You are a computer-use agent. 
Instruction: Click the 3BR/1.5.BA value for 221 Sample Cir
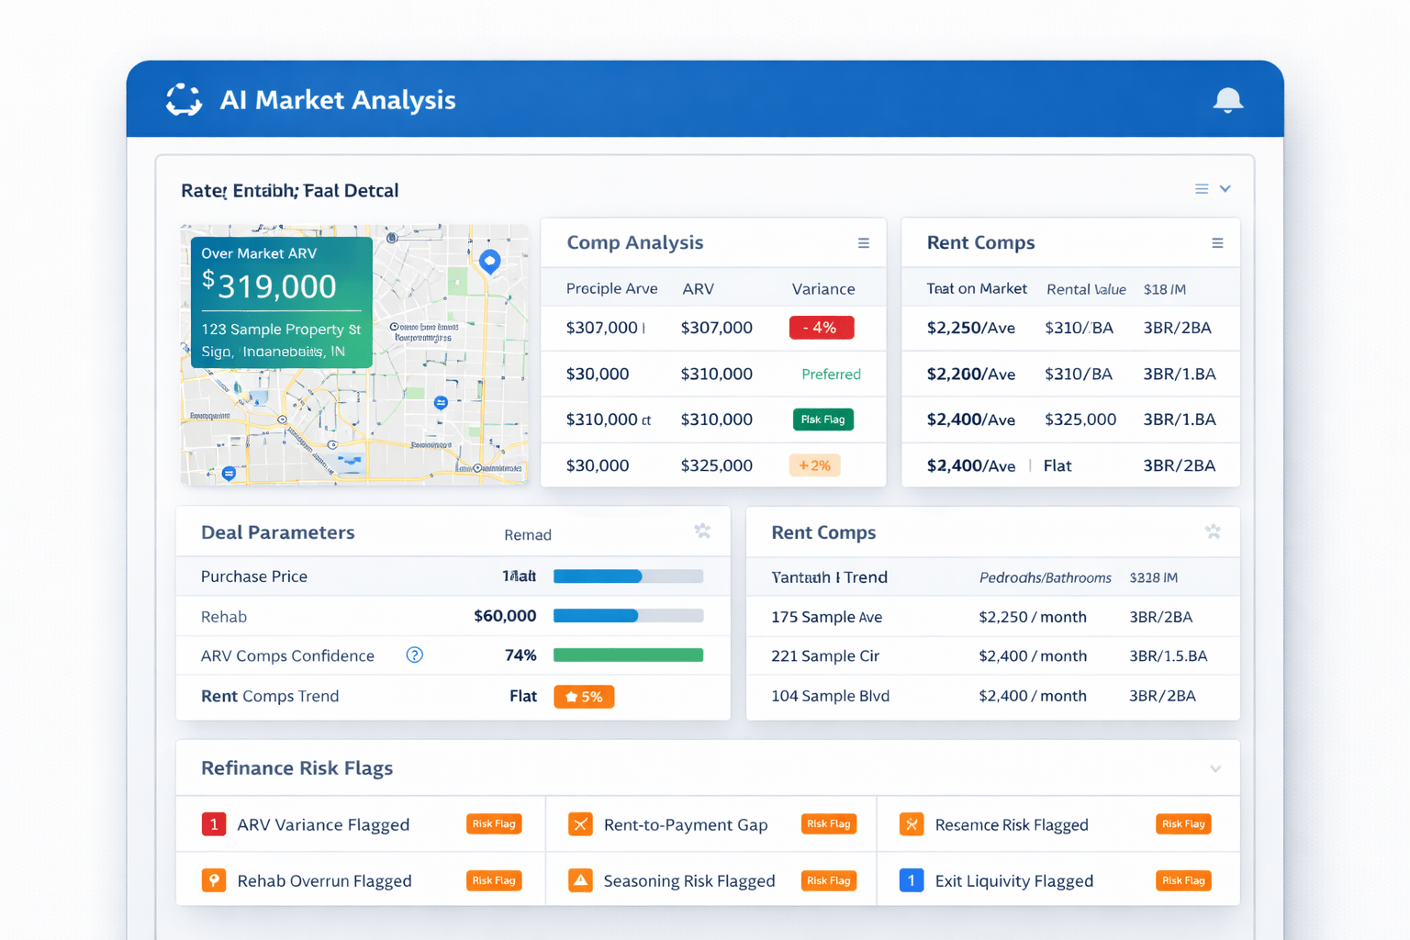pyautogui.click(x=1168, y=656)
